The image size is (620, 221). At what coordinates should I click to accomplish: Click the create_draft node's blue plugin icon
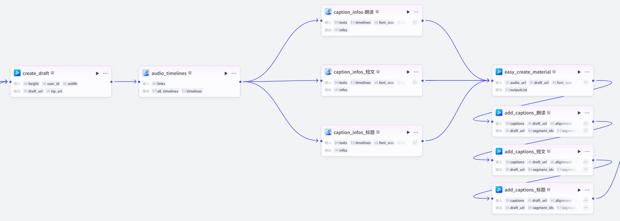point(17,73)
